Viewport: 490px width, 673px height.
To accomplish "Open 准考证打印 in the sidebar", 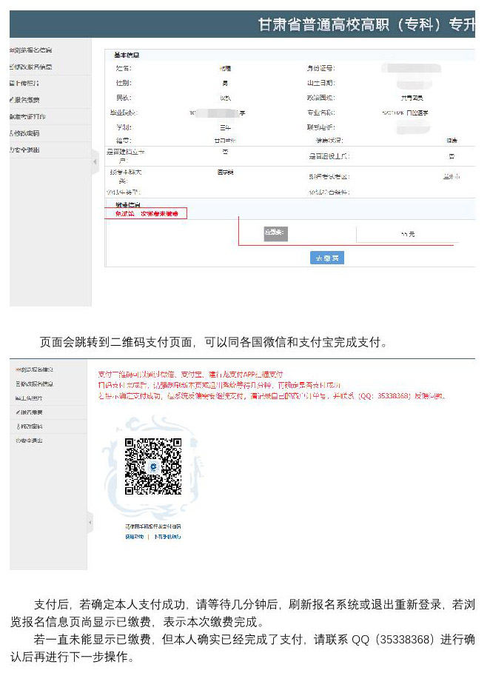I will (27, 116).
